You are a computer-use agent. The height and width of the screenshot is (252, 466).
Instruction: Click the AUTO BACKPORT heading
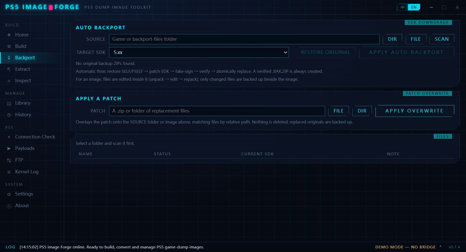tap(101, 28)
